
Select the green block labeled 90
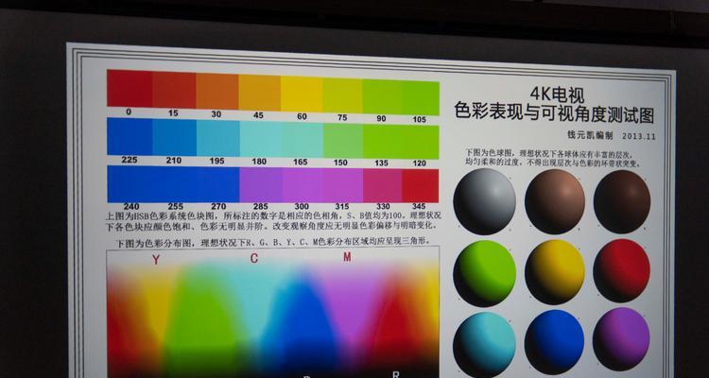pyautogui.click(x=382, y=97)
